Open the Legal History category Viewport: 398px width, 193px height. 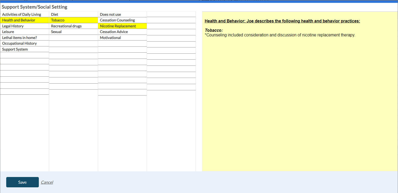pos(13,26)
